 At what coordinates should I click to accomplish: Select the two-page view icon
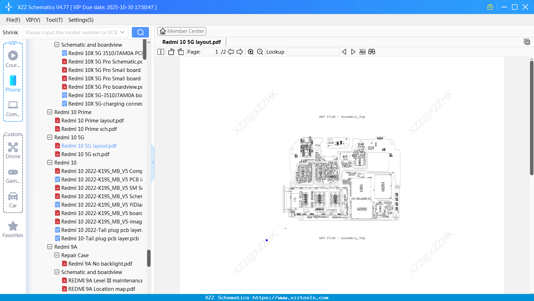pyautogui.click(x=160, y=52)
